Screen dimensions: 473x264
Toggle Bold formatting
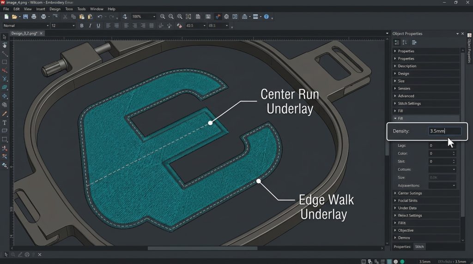click(x=82, y=26)
